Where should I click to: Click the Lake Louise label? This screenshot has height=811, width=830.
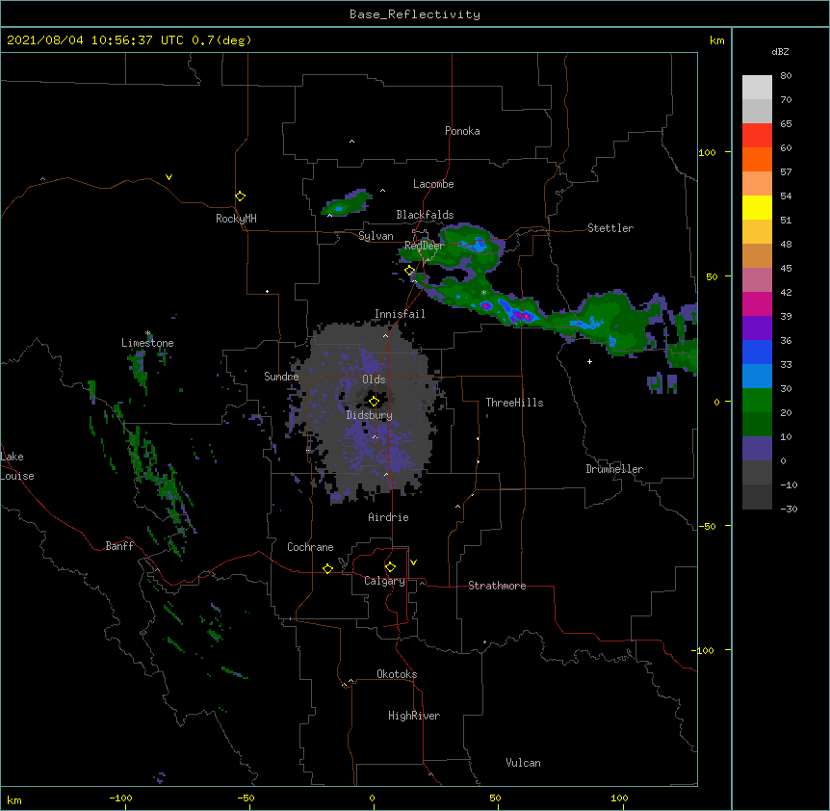click(x=17, y=466)
